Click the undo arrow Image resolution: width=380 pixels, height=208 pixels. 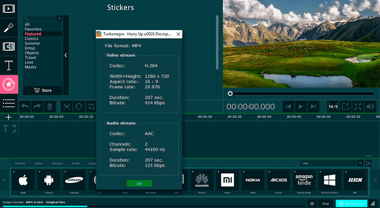[25, 106]
